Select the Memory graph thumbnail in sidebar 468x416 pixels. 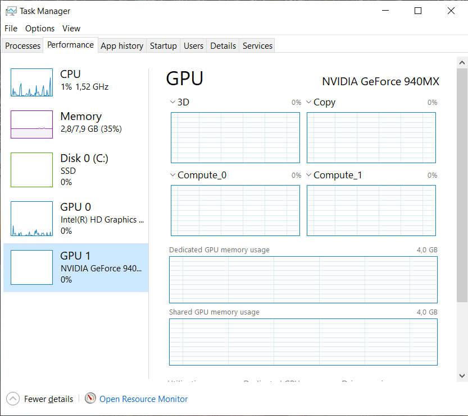point(31,124)
